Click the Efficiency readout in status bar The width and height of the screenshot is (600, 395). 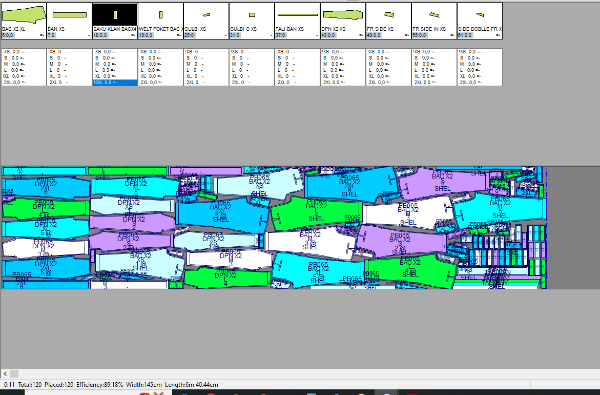(99, 385)
